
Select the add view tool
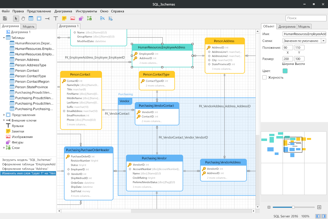[39, 18]
